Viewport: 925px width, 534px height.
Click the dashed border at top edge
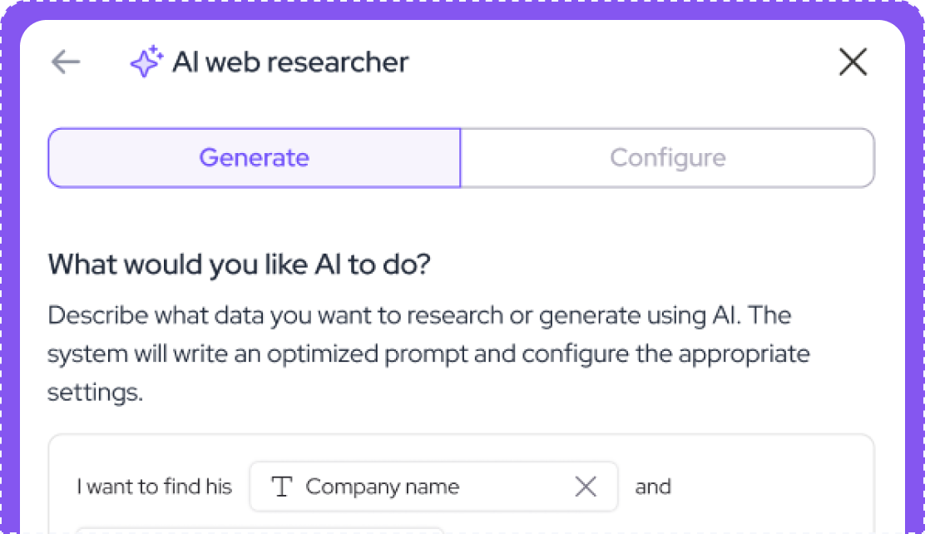point(462,2)
